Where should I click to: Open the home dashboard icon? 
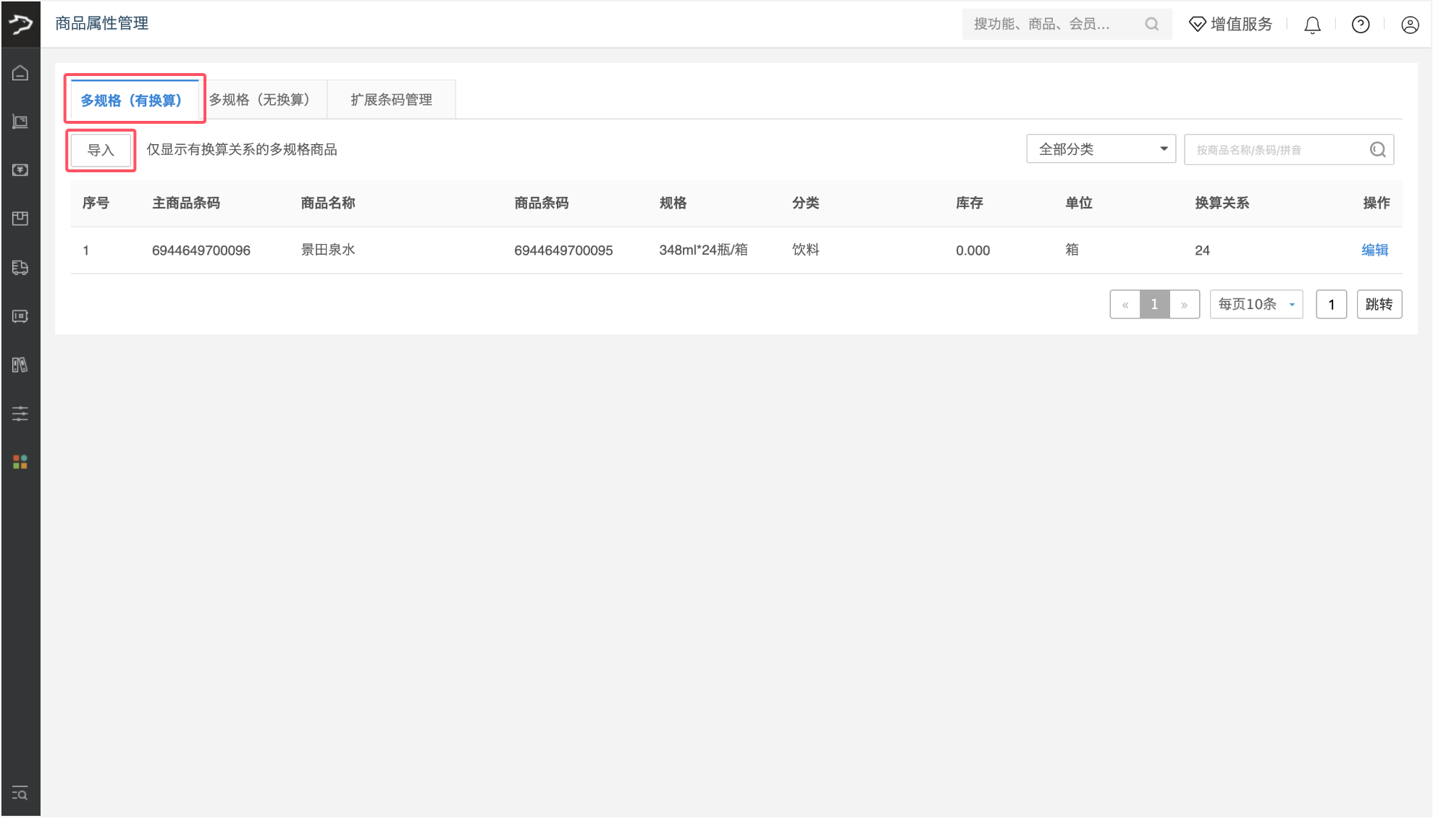pyautogui.click(x=20, y=72)
